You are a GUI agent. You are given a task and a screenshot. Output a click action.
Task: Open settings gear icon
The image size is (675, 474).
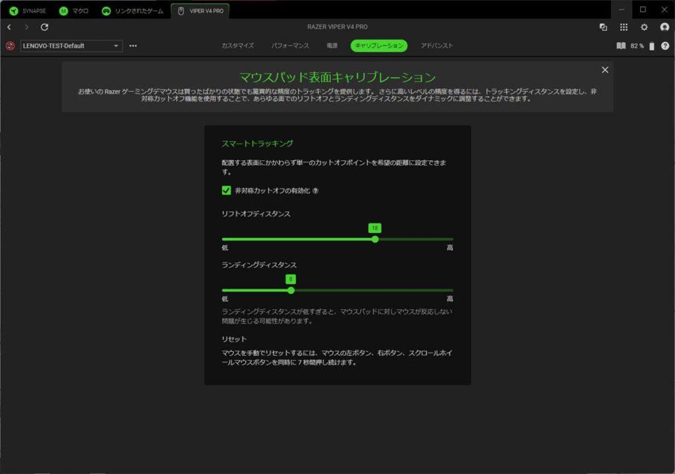coord(644,27)
